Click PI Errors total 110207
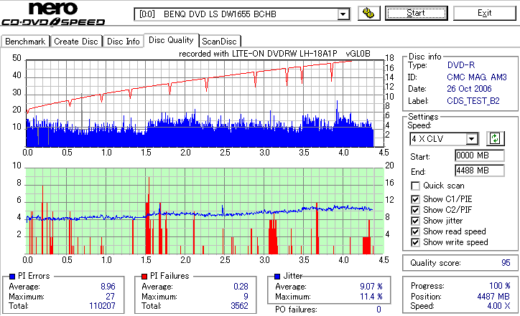This screenshot has width=520, height=316. [x=102, y=306]
